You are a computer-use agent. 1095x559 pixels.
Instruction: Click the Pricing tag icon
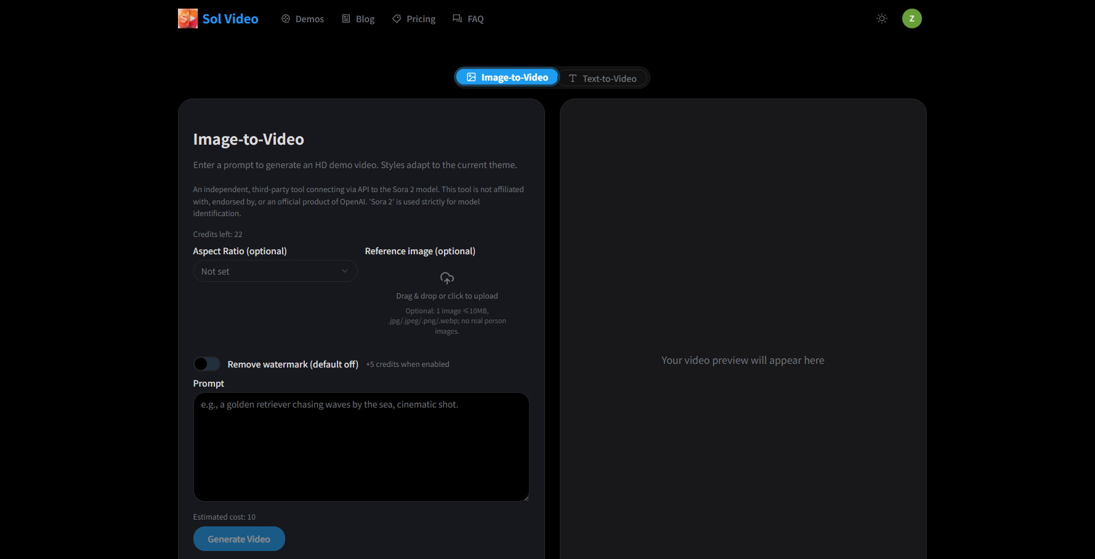pyautogui.click(x=397, y=19)
